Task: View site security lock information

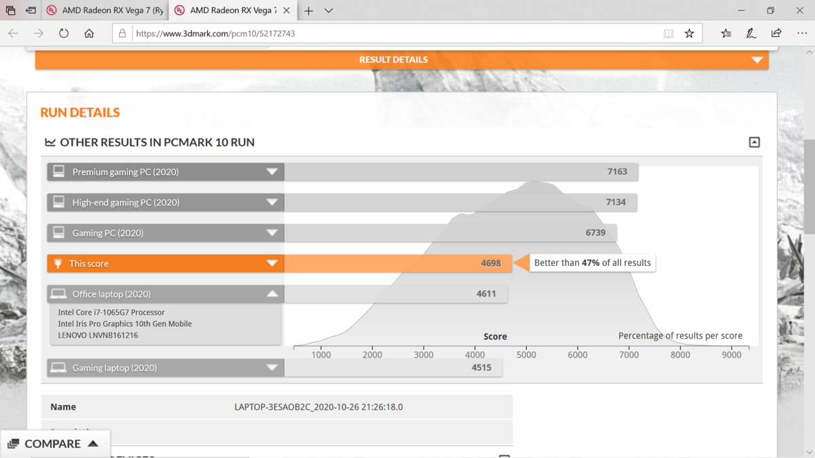Action: click(122, 33)
